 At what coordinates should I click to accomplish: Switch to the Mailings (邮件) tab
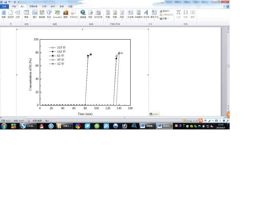[x=53, y=7]
